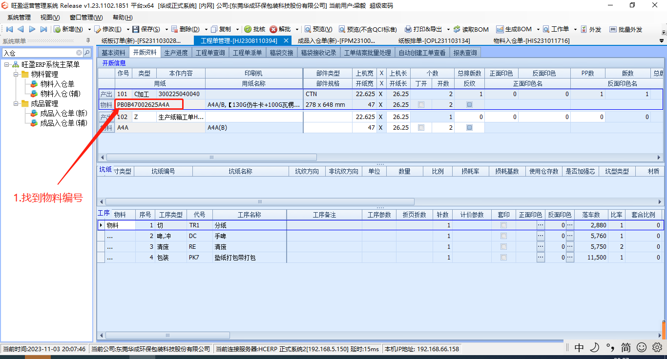Open dropdown arrow next to 解批

tap(296, 29)
